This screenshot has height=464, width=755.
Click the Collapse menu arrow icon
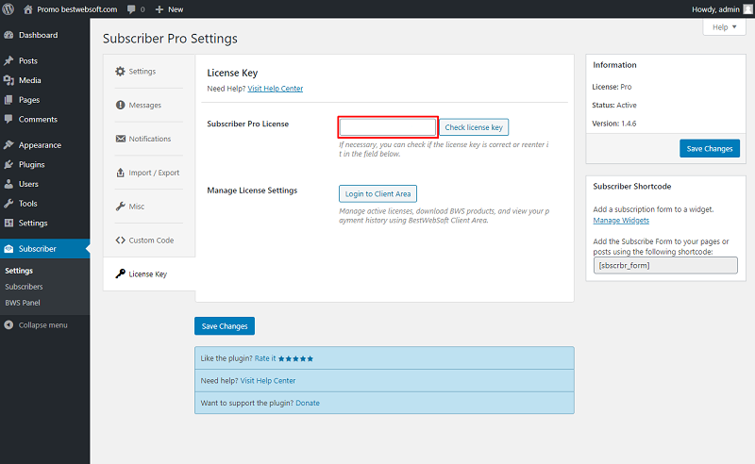pos(8,325)
